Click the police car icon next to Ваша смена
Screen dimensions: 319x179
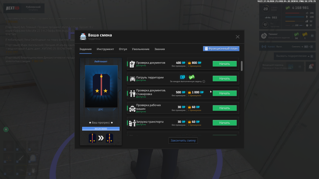[x=83, y=37]
